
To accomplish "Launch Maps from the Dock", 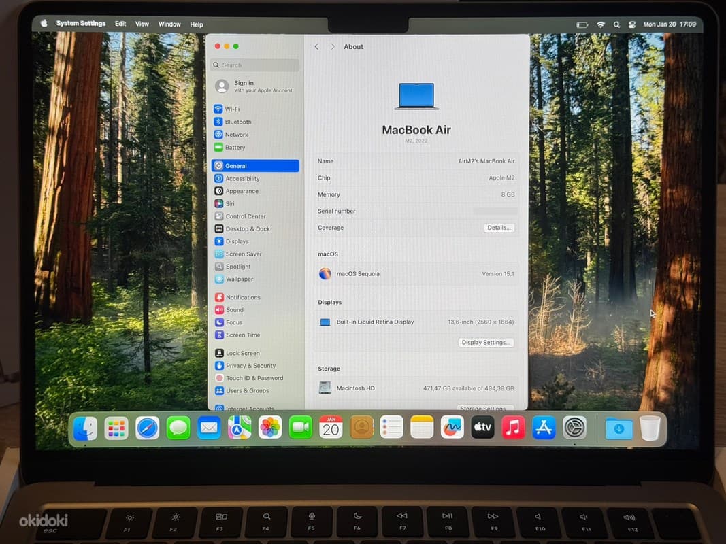I will point(240,428).
